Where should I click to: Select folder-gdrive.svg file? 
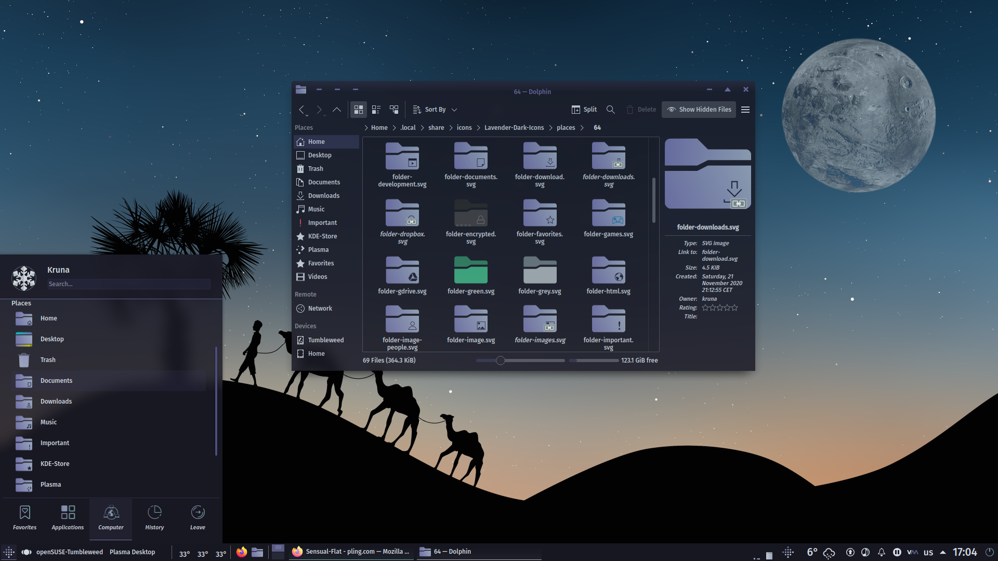click(402, 275)
